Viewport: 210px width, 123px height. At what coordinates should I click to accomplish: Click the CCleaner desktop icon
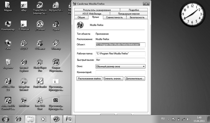click(40, 44)
